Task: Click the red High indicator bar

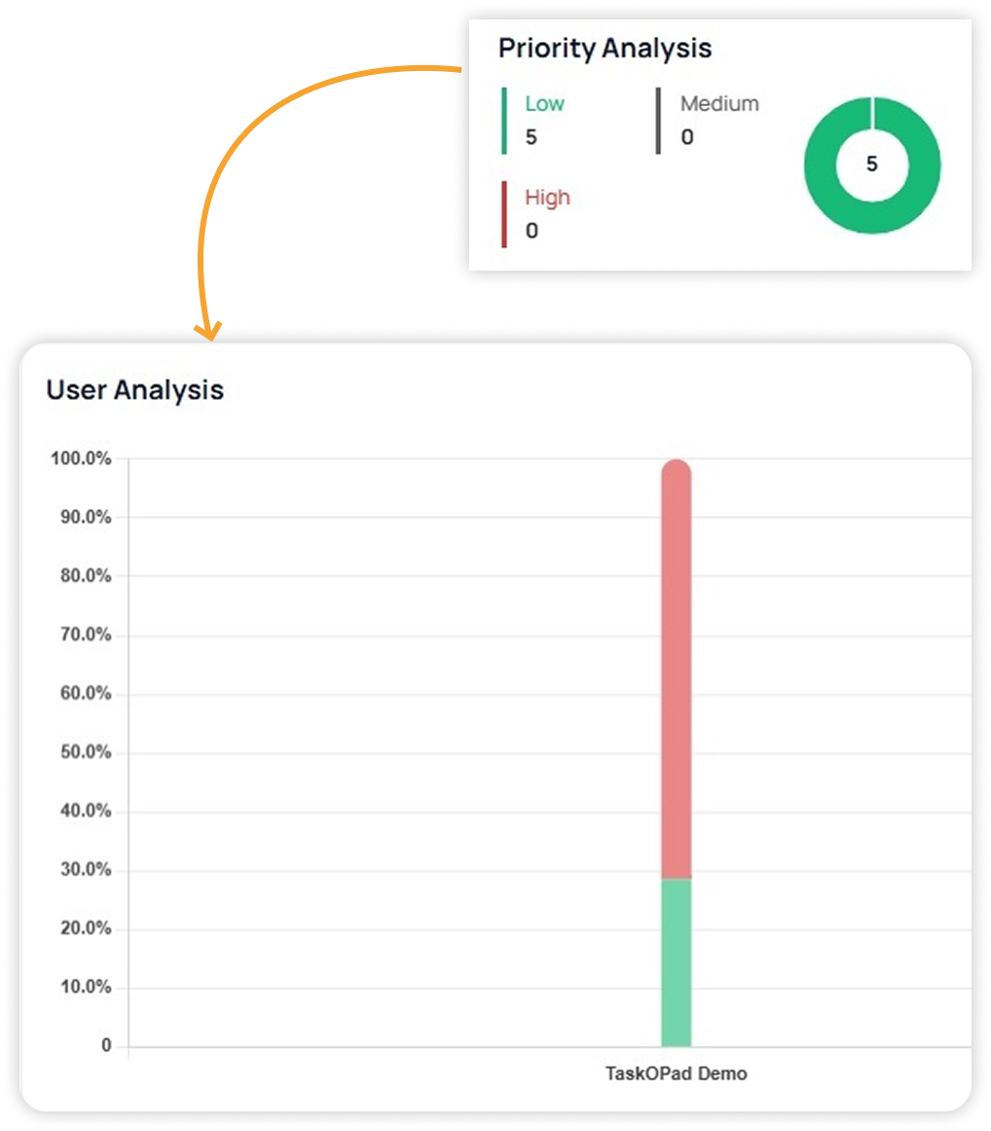Action: pos(504,214)
